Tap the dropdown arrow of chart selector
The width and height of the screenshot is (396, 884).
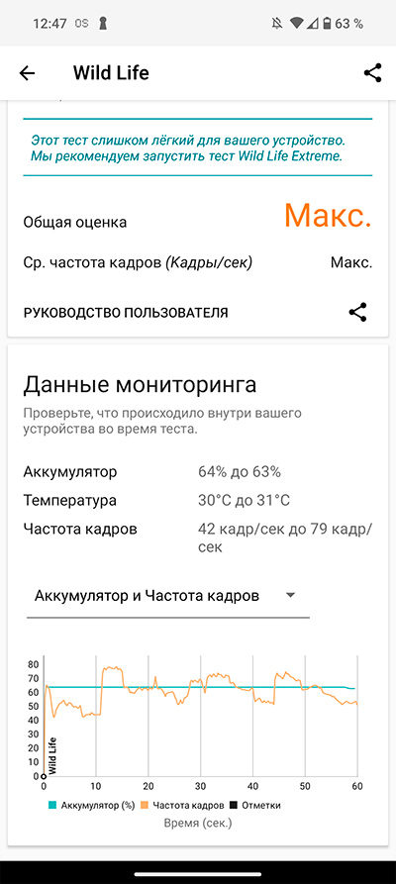pos(290,595)
